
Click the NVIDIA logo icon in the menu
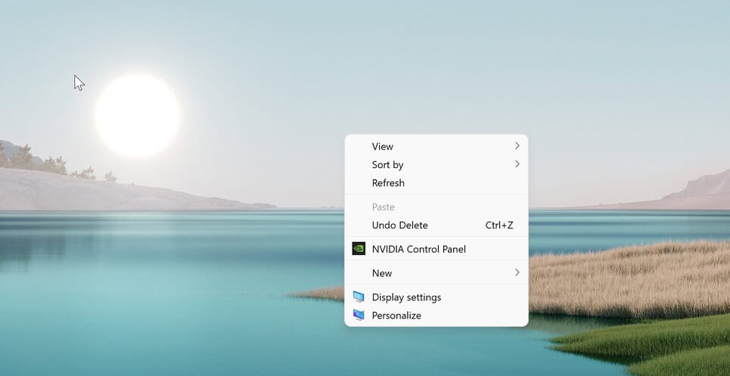359,249
